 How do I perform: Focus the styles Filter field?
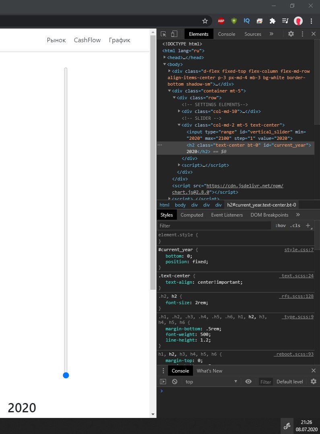click(214, 225)
